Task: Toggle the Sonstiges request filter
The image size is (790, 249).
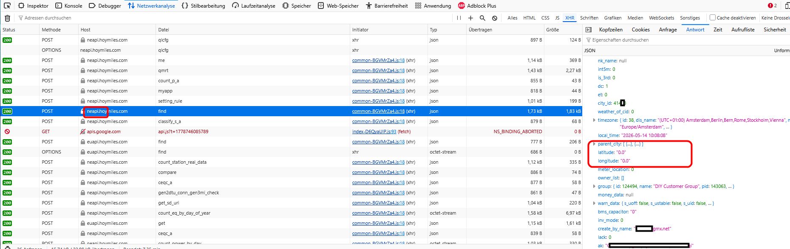Action: click(x=690, y=18)
